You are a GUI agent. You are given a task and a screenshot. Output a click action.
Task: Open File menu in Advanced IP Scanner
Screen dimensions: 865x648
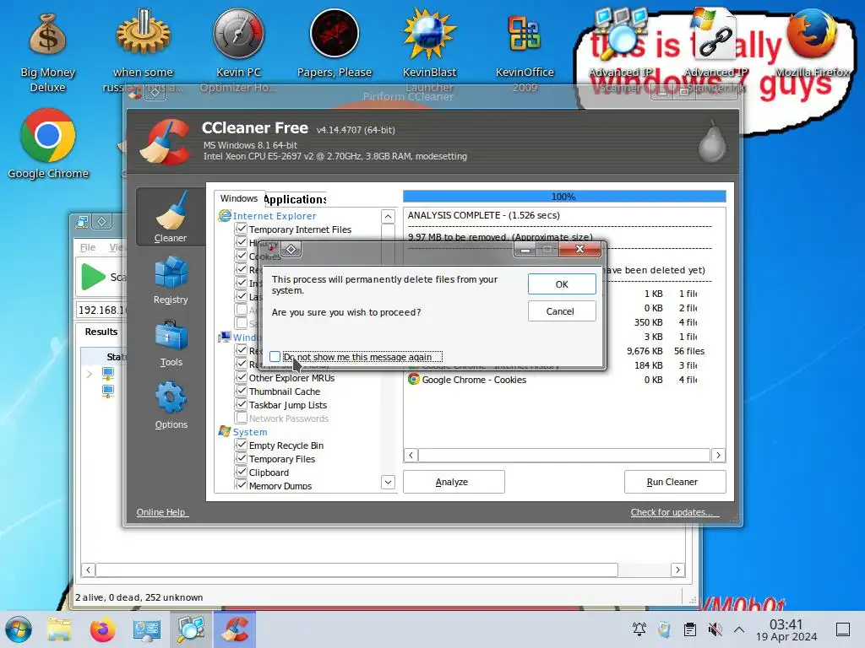[88, 247]
